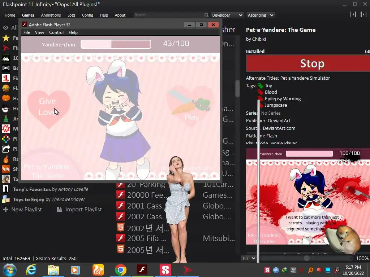Open Google Chrome from taskbar
The width and height of the screenshot is (370, 277).
pyautogui.click(x=121, y=270)
